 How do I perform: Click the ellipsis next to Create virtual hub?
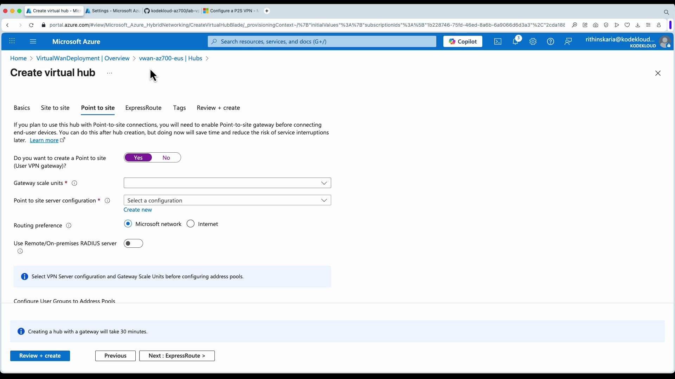(x=110, y=73)
